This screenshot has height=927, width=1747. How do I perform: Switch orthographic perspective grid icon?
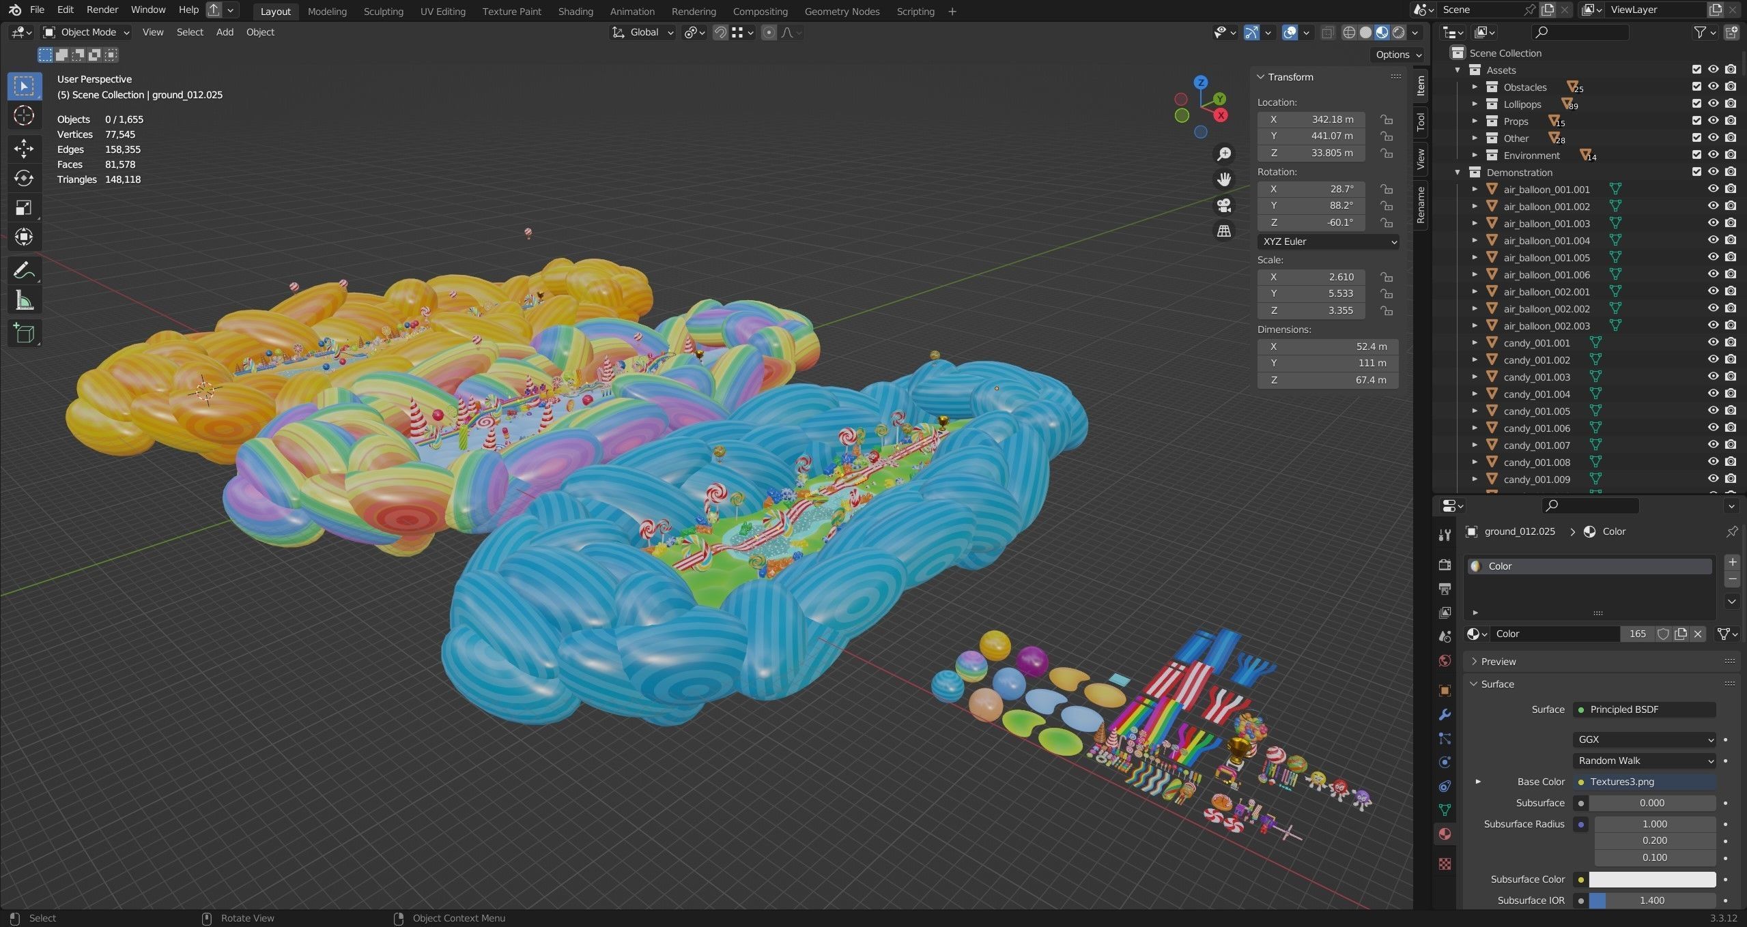[x=1224, y=231]
